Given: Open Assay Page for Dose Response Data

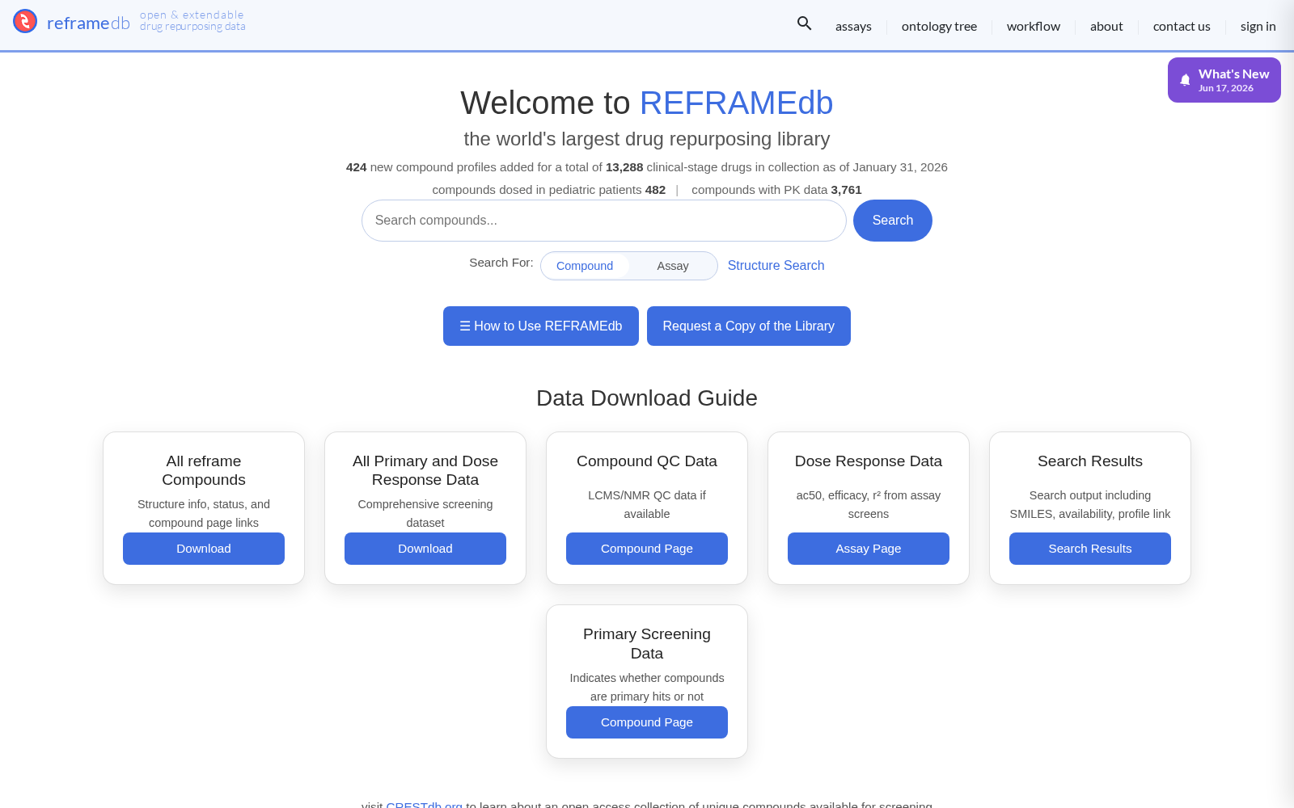Looking at the screenshot, I should click(x=869, y=549).
